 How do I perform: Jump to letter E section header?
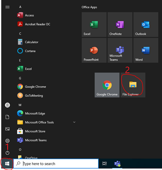(x=20, y=61)
